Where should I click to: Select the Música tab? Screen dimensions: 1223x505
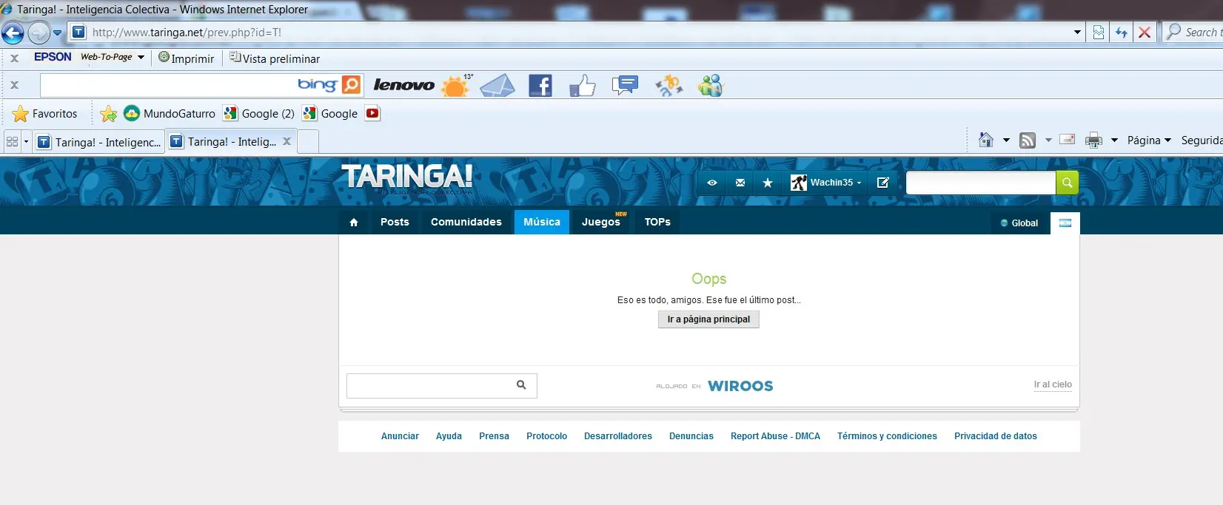pyautogui.click(x=542, y=222)
